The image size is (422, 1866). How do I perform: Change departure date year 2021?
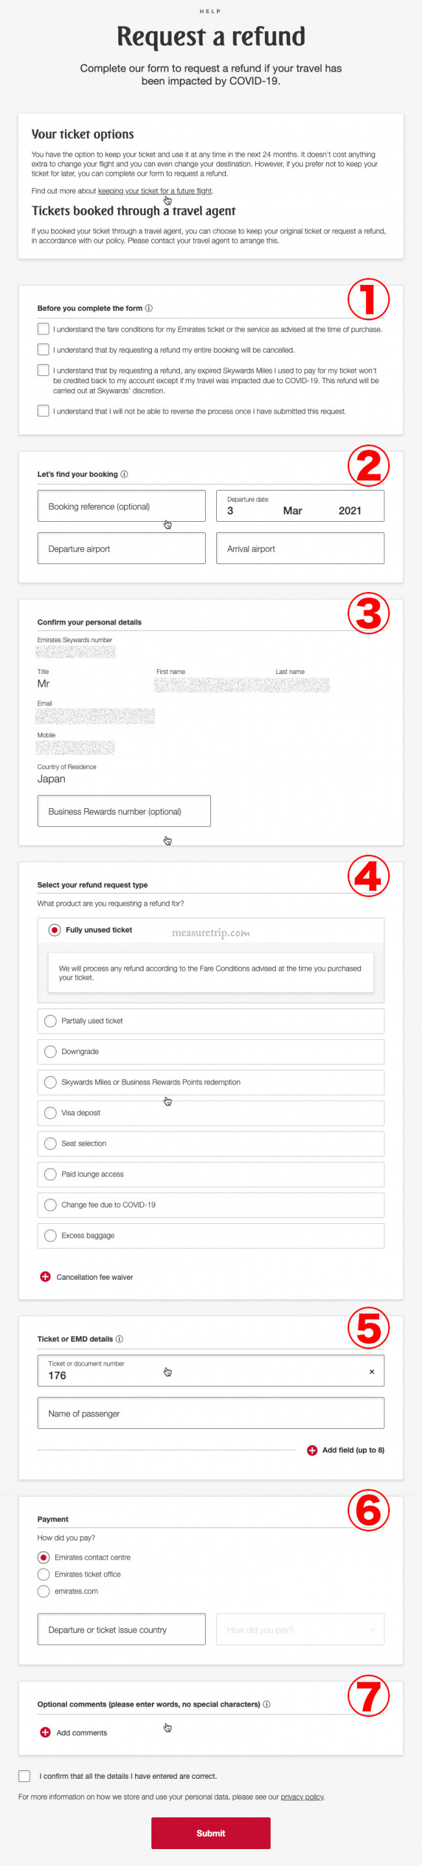350,511
